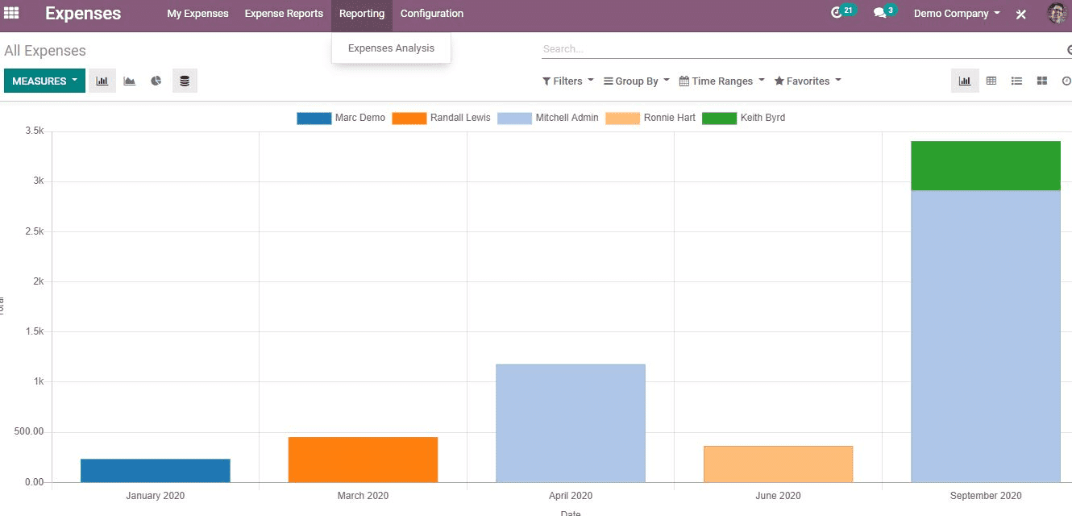The height and width of the screenshot is (516, 1072).
Task: Click the March 2020 orange bar
Action: pyautogui.click(x=363, y=460)
